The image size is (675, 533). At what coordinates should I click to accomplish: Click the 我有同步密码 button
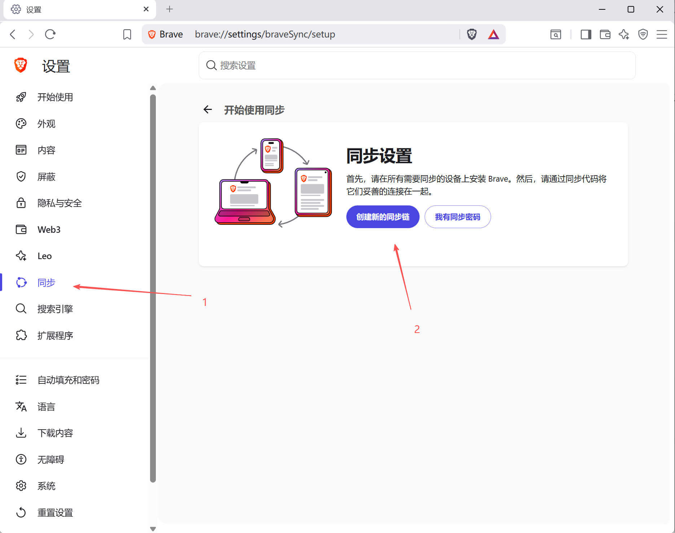(x=457, y=217)
